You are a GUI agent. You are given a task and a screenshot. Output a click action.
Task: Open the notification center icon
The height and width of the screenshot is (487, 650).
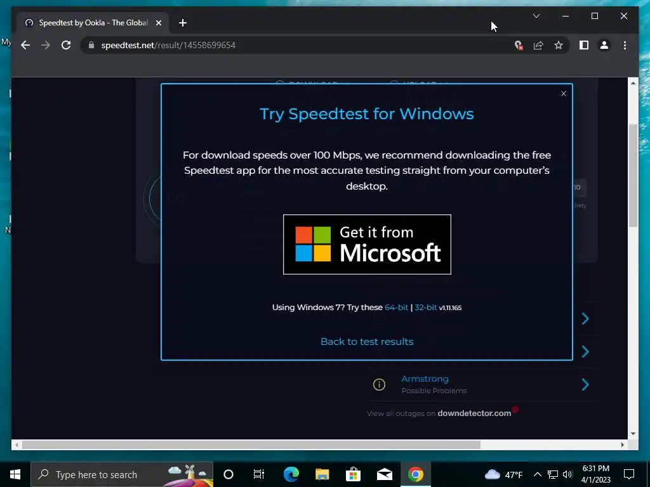(x=629, y=474)
